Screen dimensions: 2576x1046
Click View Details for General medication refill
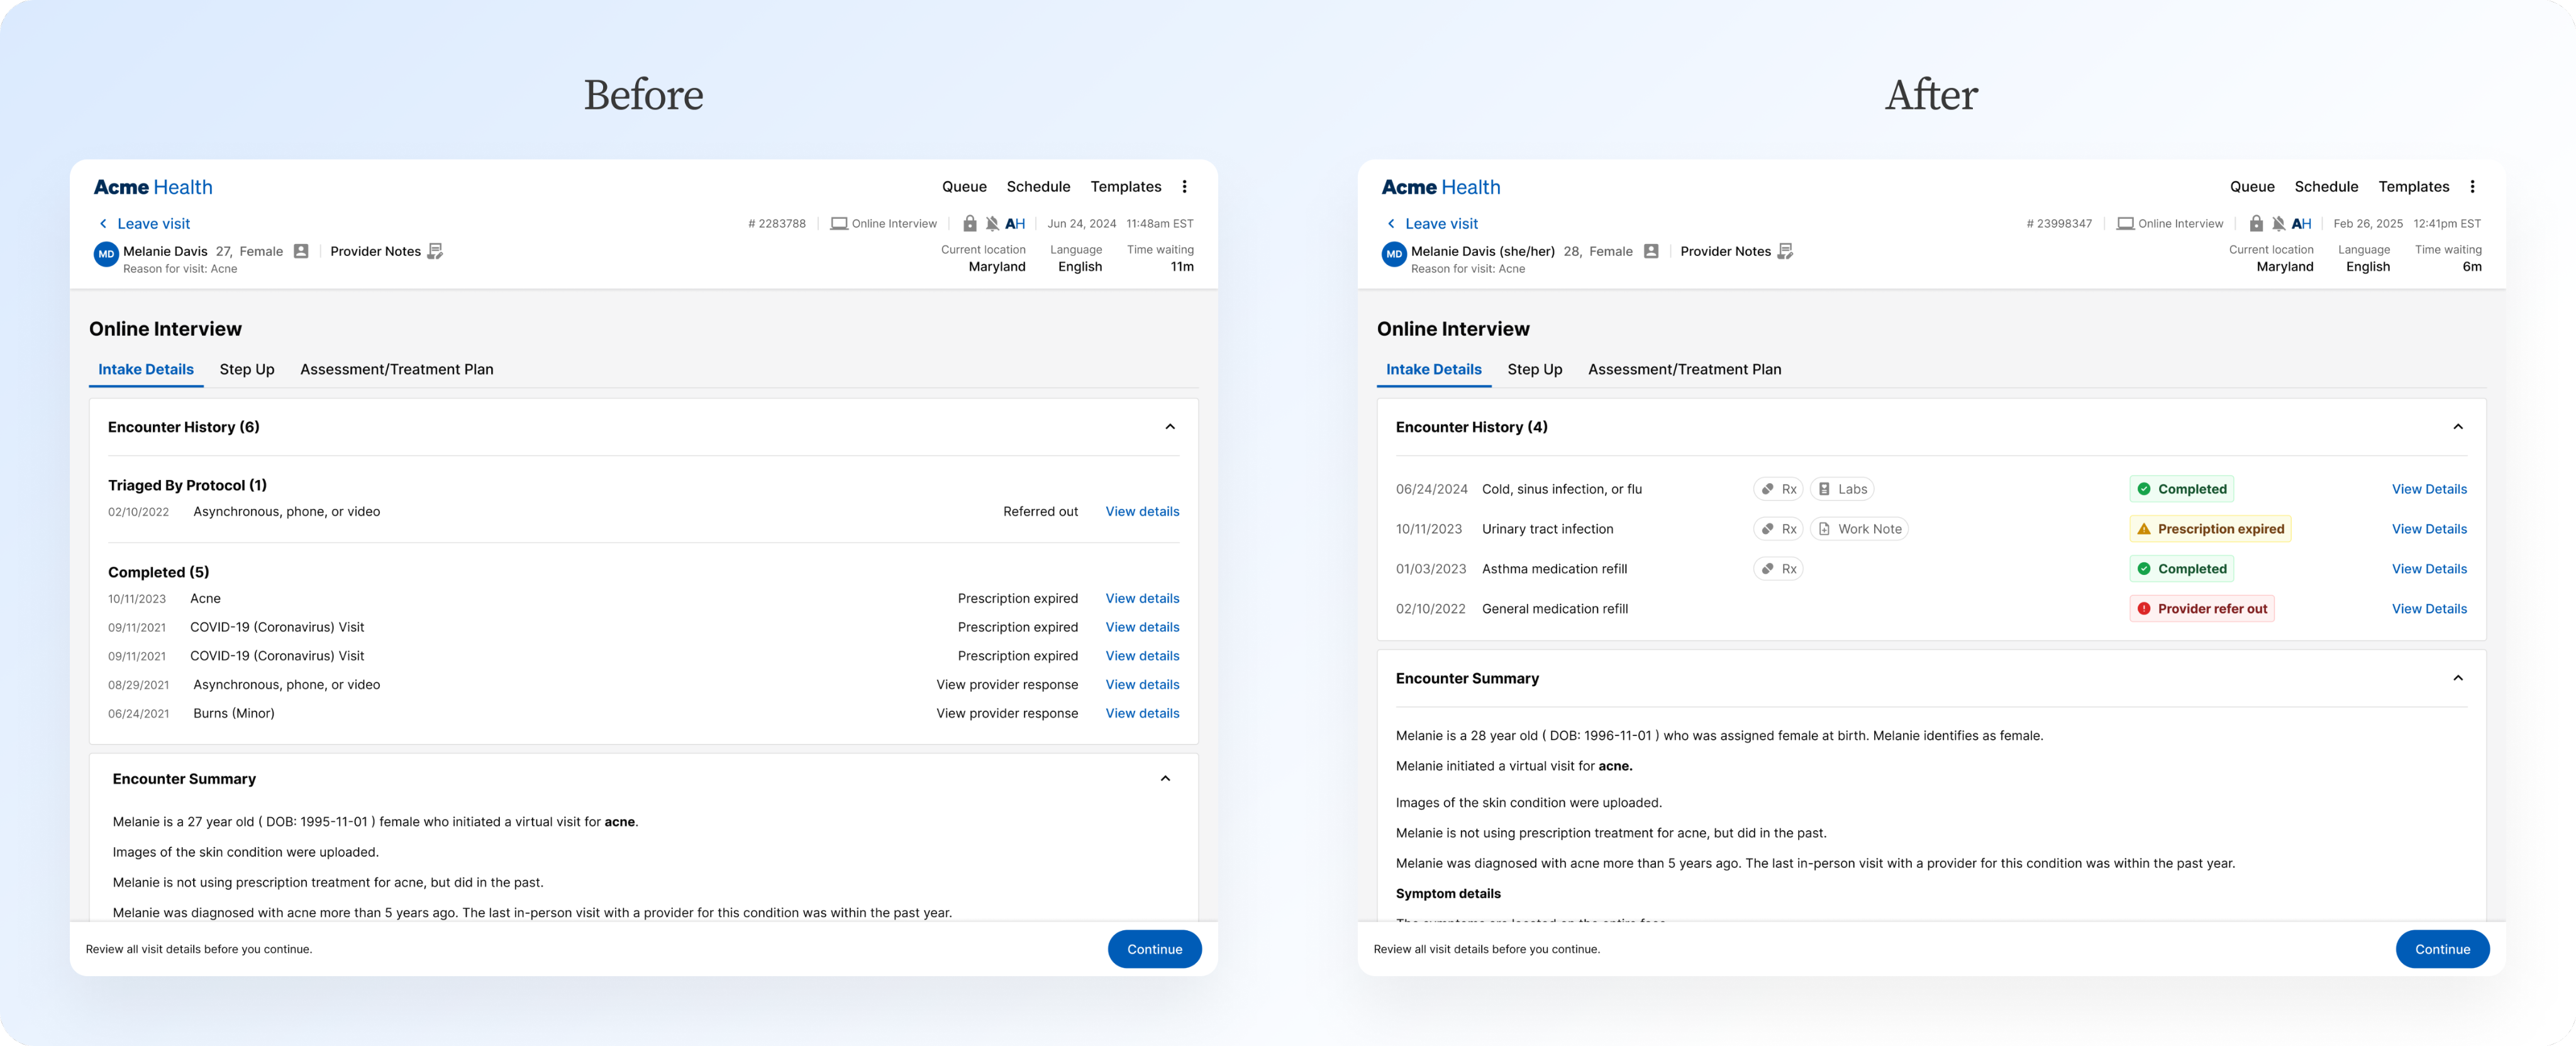tap(2428, 609)
